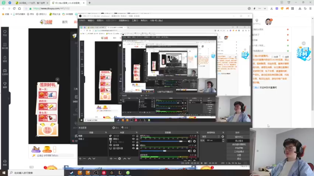Open browser hamburger menu

[x=310, y=9]
